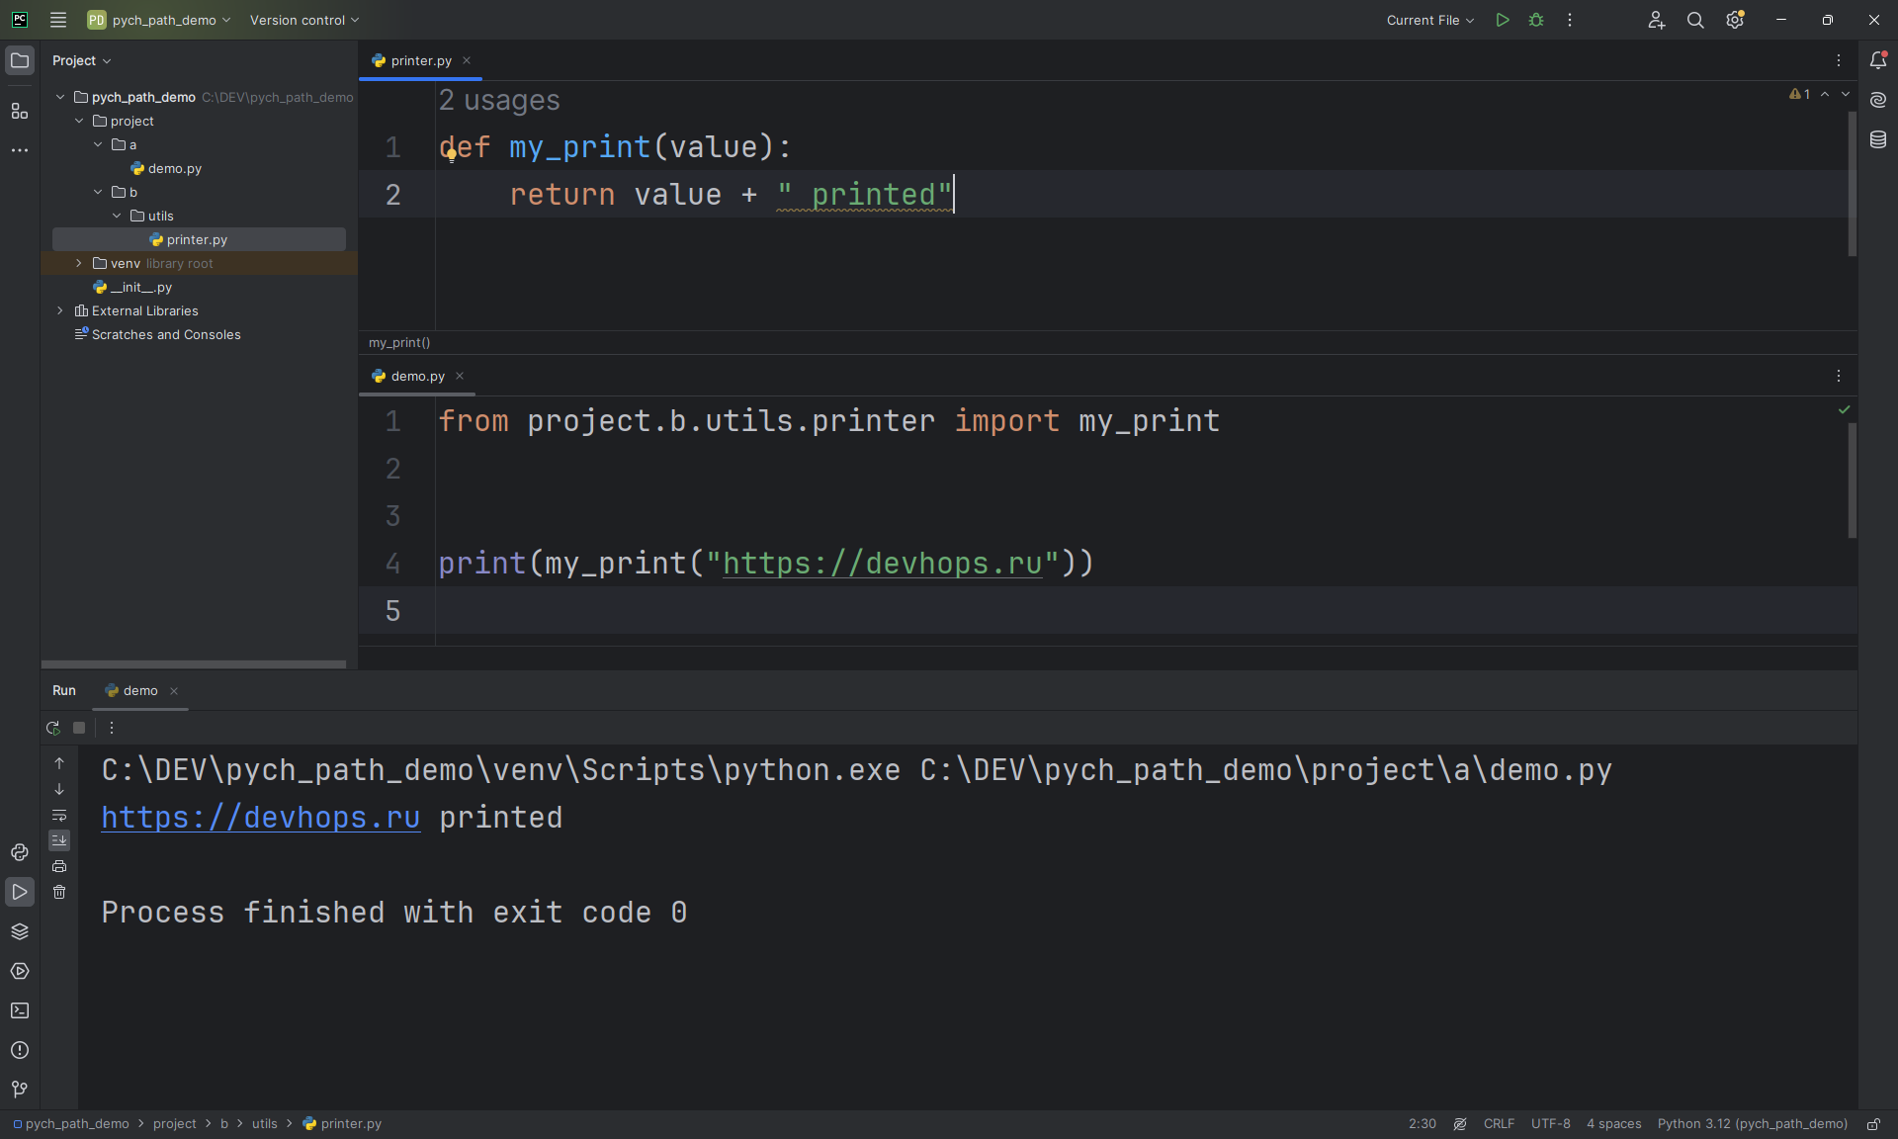
Task: Open Search Everywhere magnifier icon
Action: click(1695, 20)
